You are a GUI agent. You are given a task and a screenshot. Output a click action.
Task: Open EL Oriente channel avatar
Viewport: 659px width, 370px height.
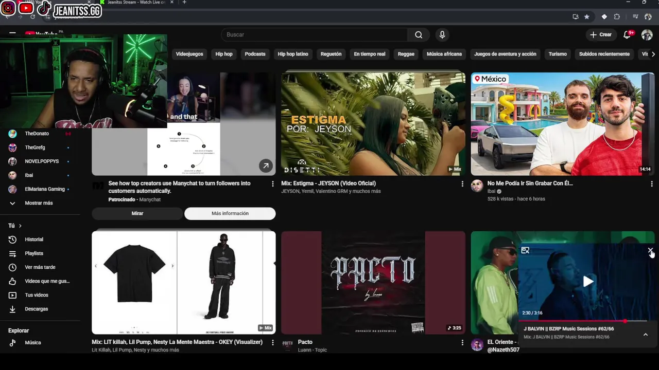click(477, 345)
